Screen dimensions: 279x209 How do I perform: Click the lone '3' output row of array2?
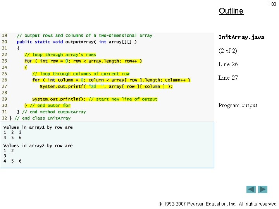coord(5,156)
